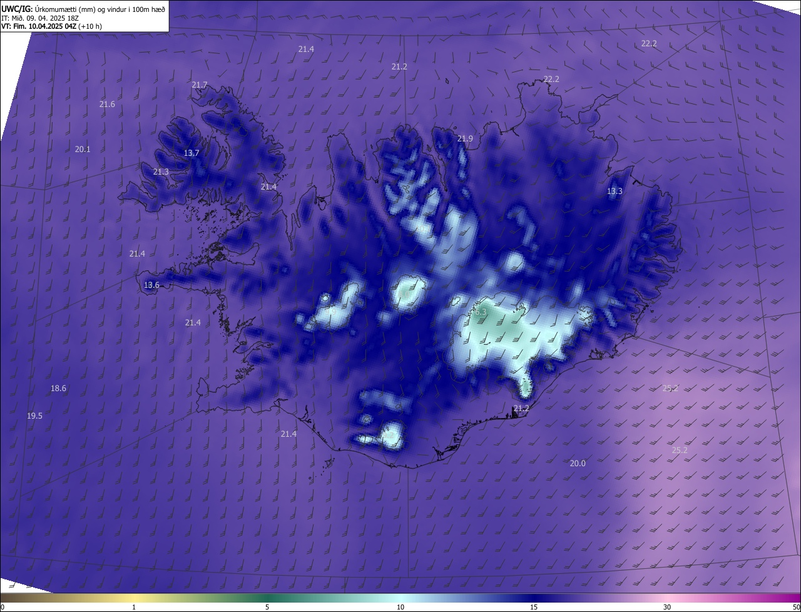The image size is (801, 612).
Task: Click the value label 21.7
Action: click(x=200, y=84)
